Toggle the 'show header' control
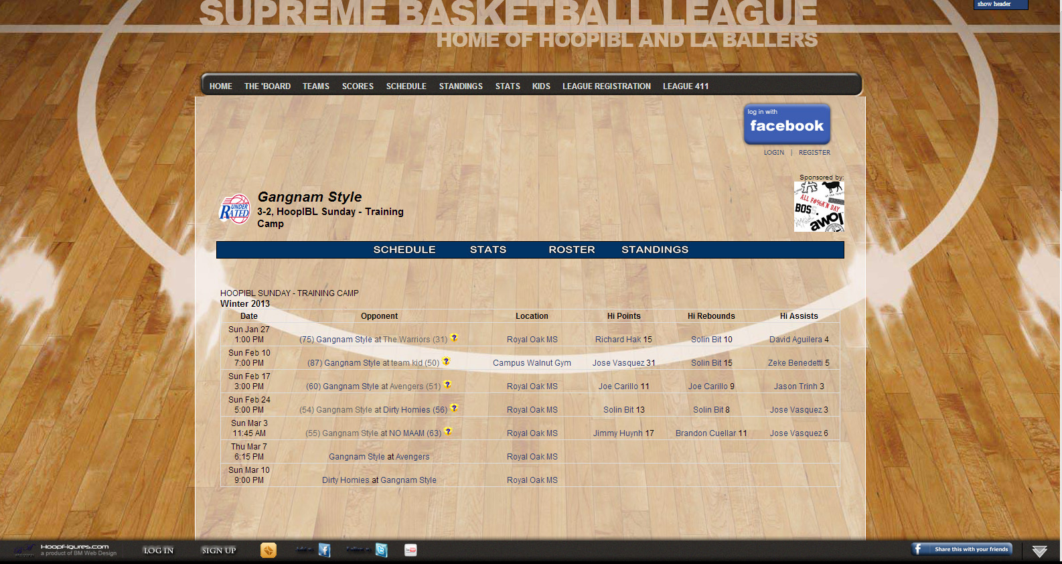Viewport: 1062px width, 564px height. (1000, 5)
